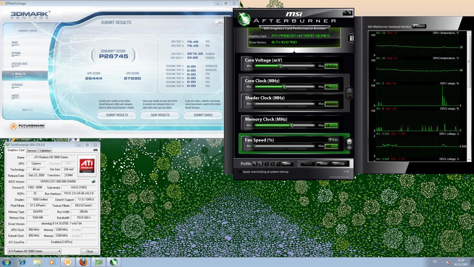The width and height of the screenshot is (474, 267).
Task: Click the 3DMark Vantage logo
Action: click(30, 15)
